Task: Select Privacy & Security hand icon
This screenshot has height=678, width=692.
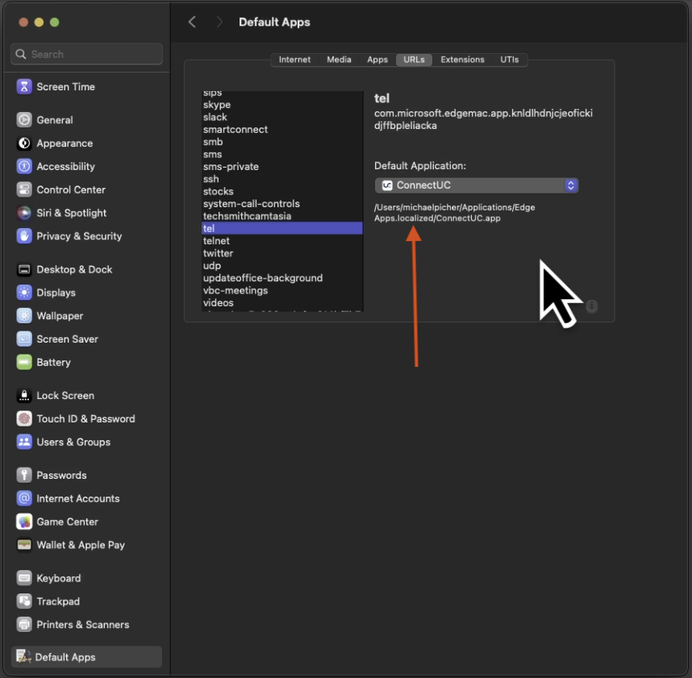Action: pos(24,236)
